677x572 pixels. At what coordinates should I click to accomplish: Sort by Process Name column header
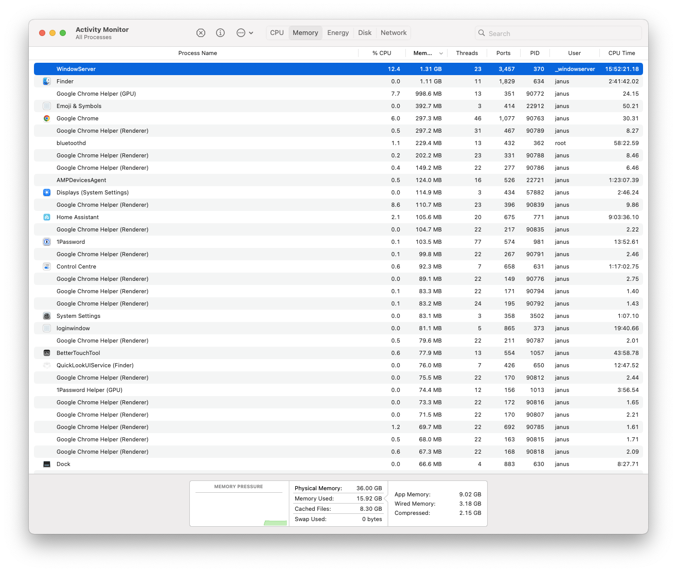198,53
